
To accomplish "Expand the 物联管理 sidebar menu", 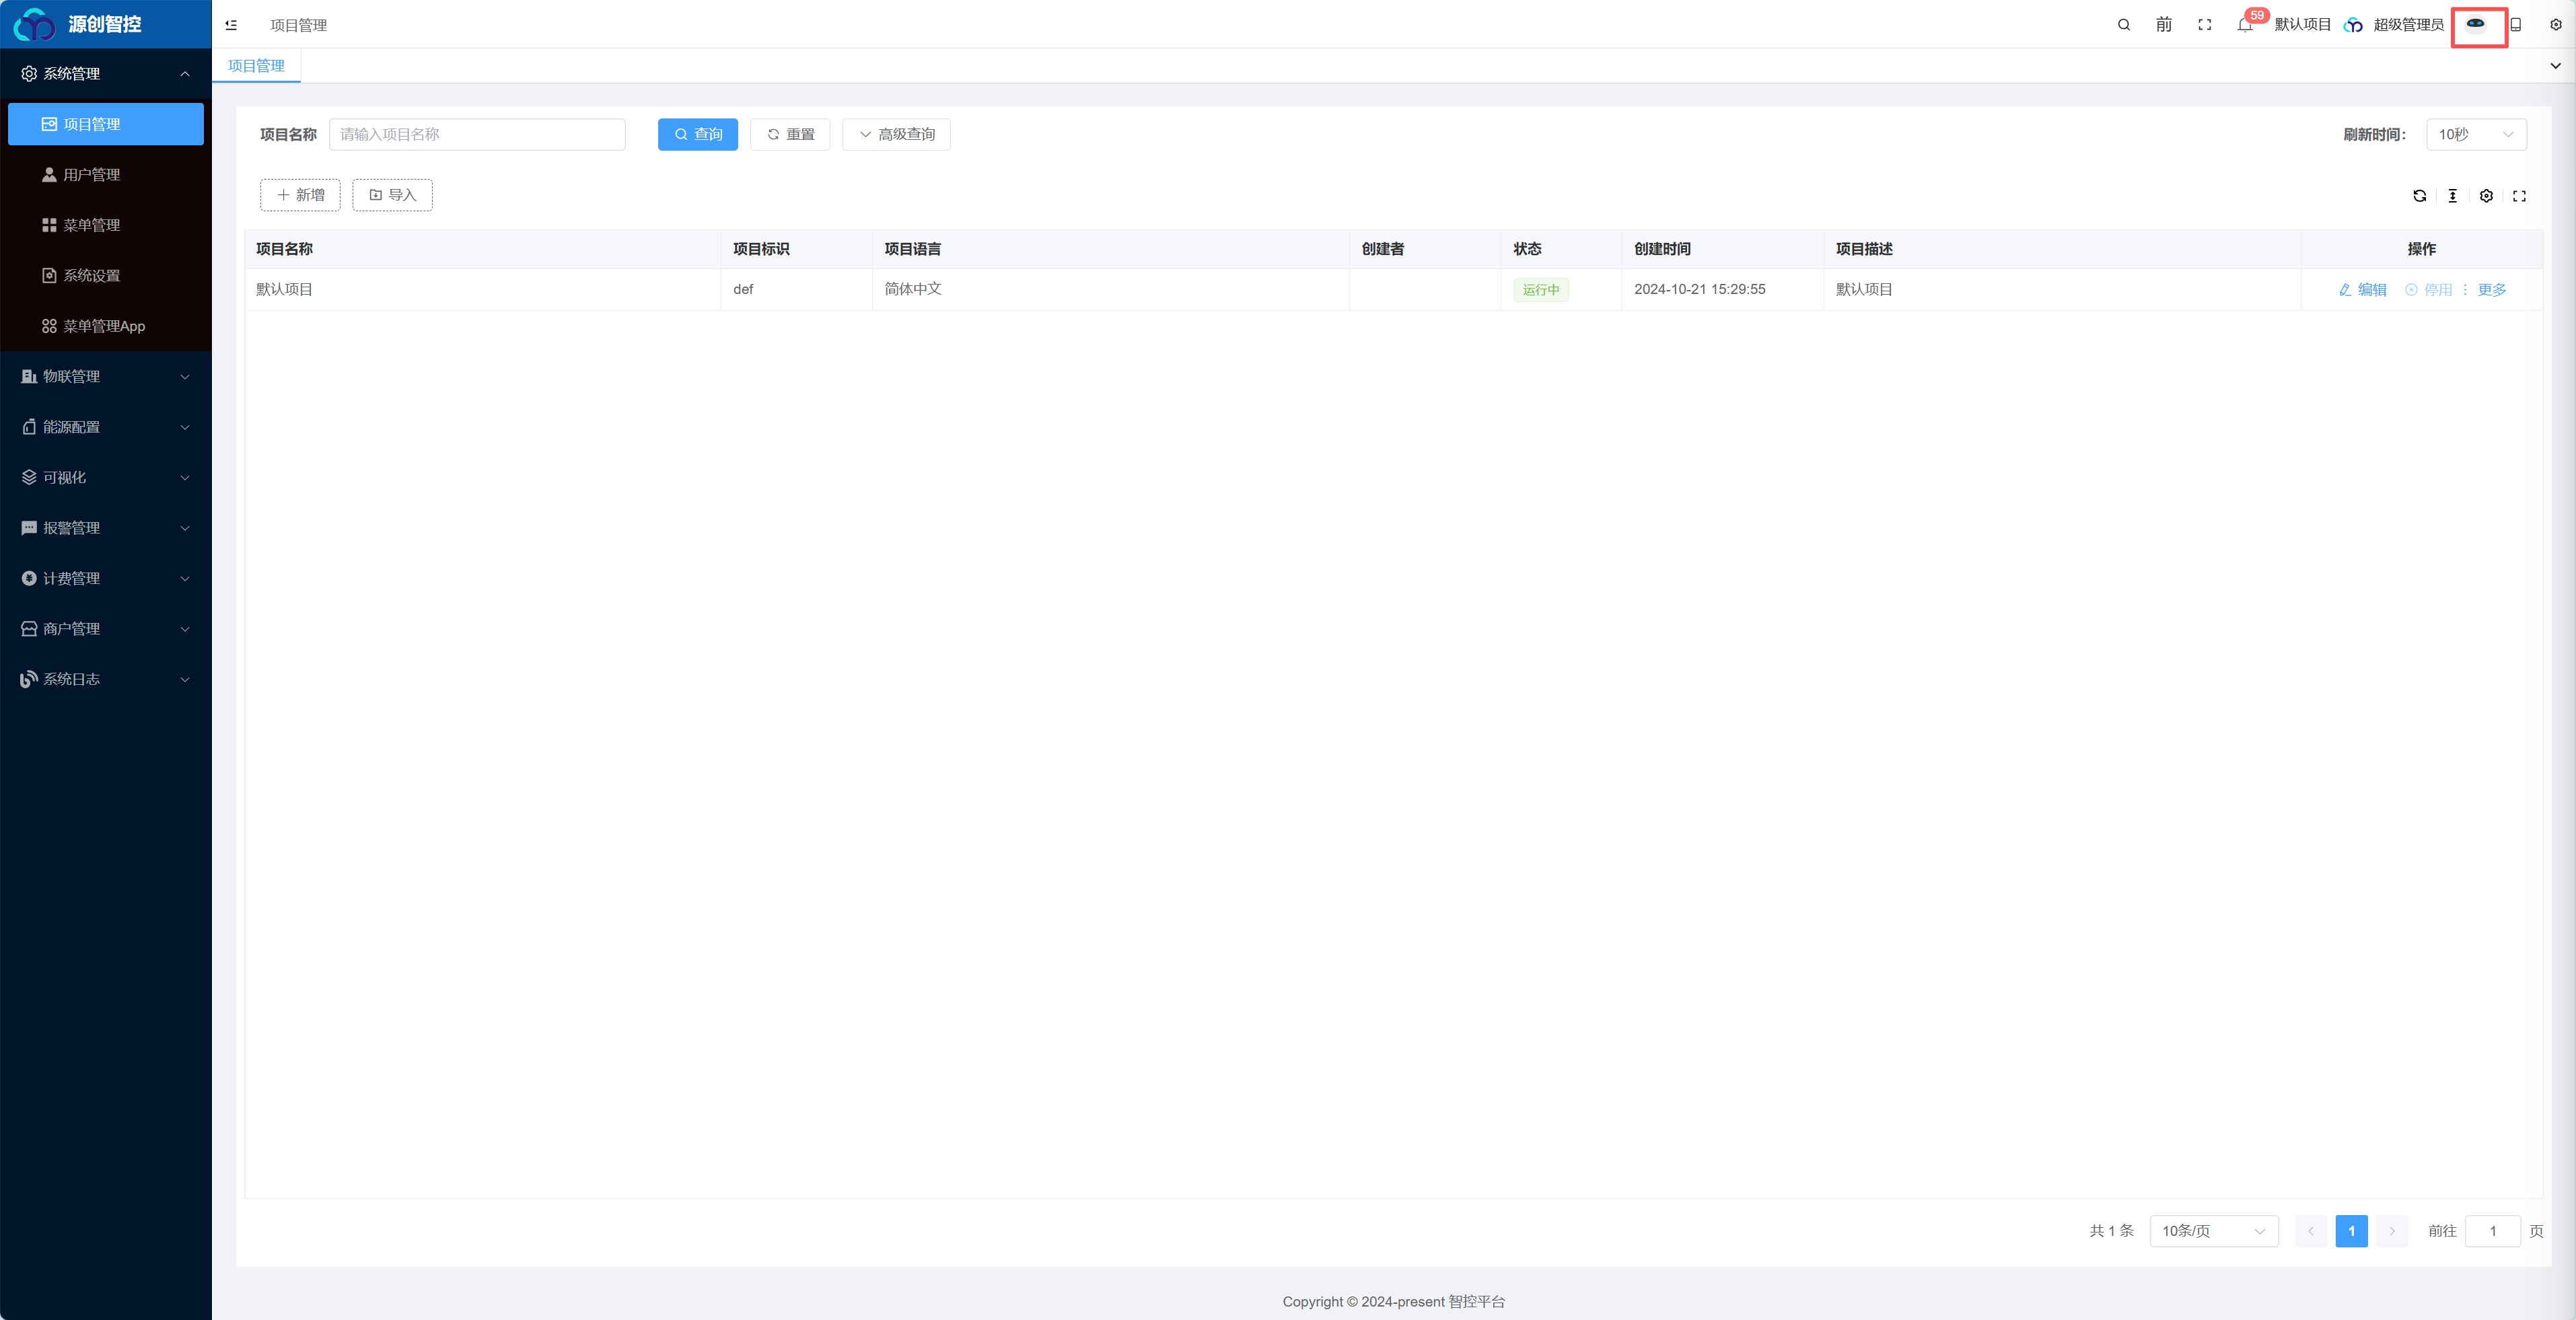I will tap(106, 377).
